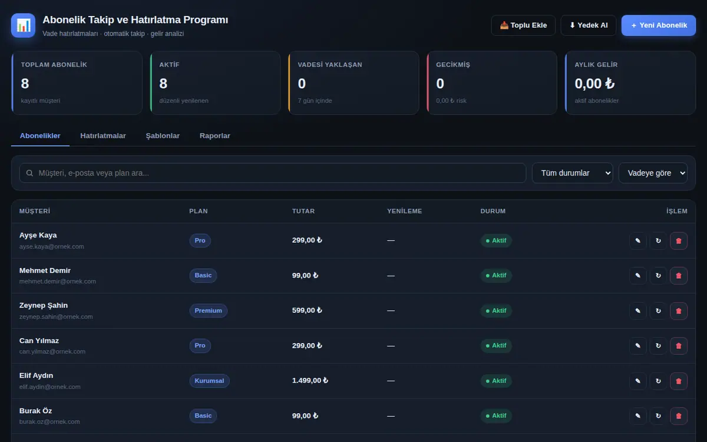Screen dimensions: 707x442
Task: Click the Gecikmiş stat card
Action: (x=492, y=83)
